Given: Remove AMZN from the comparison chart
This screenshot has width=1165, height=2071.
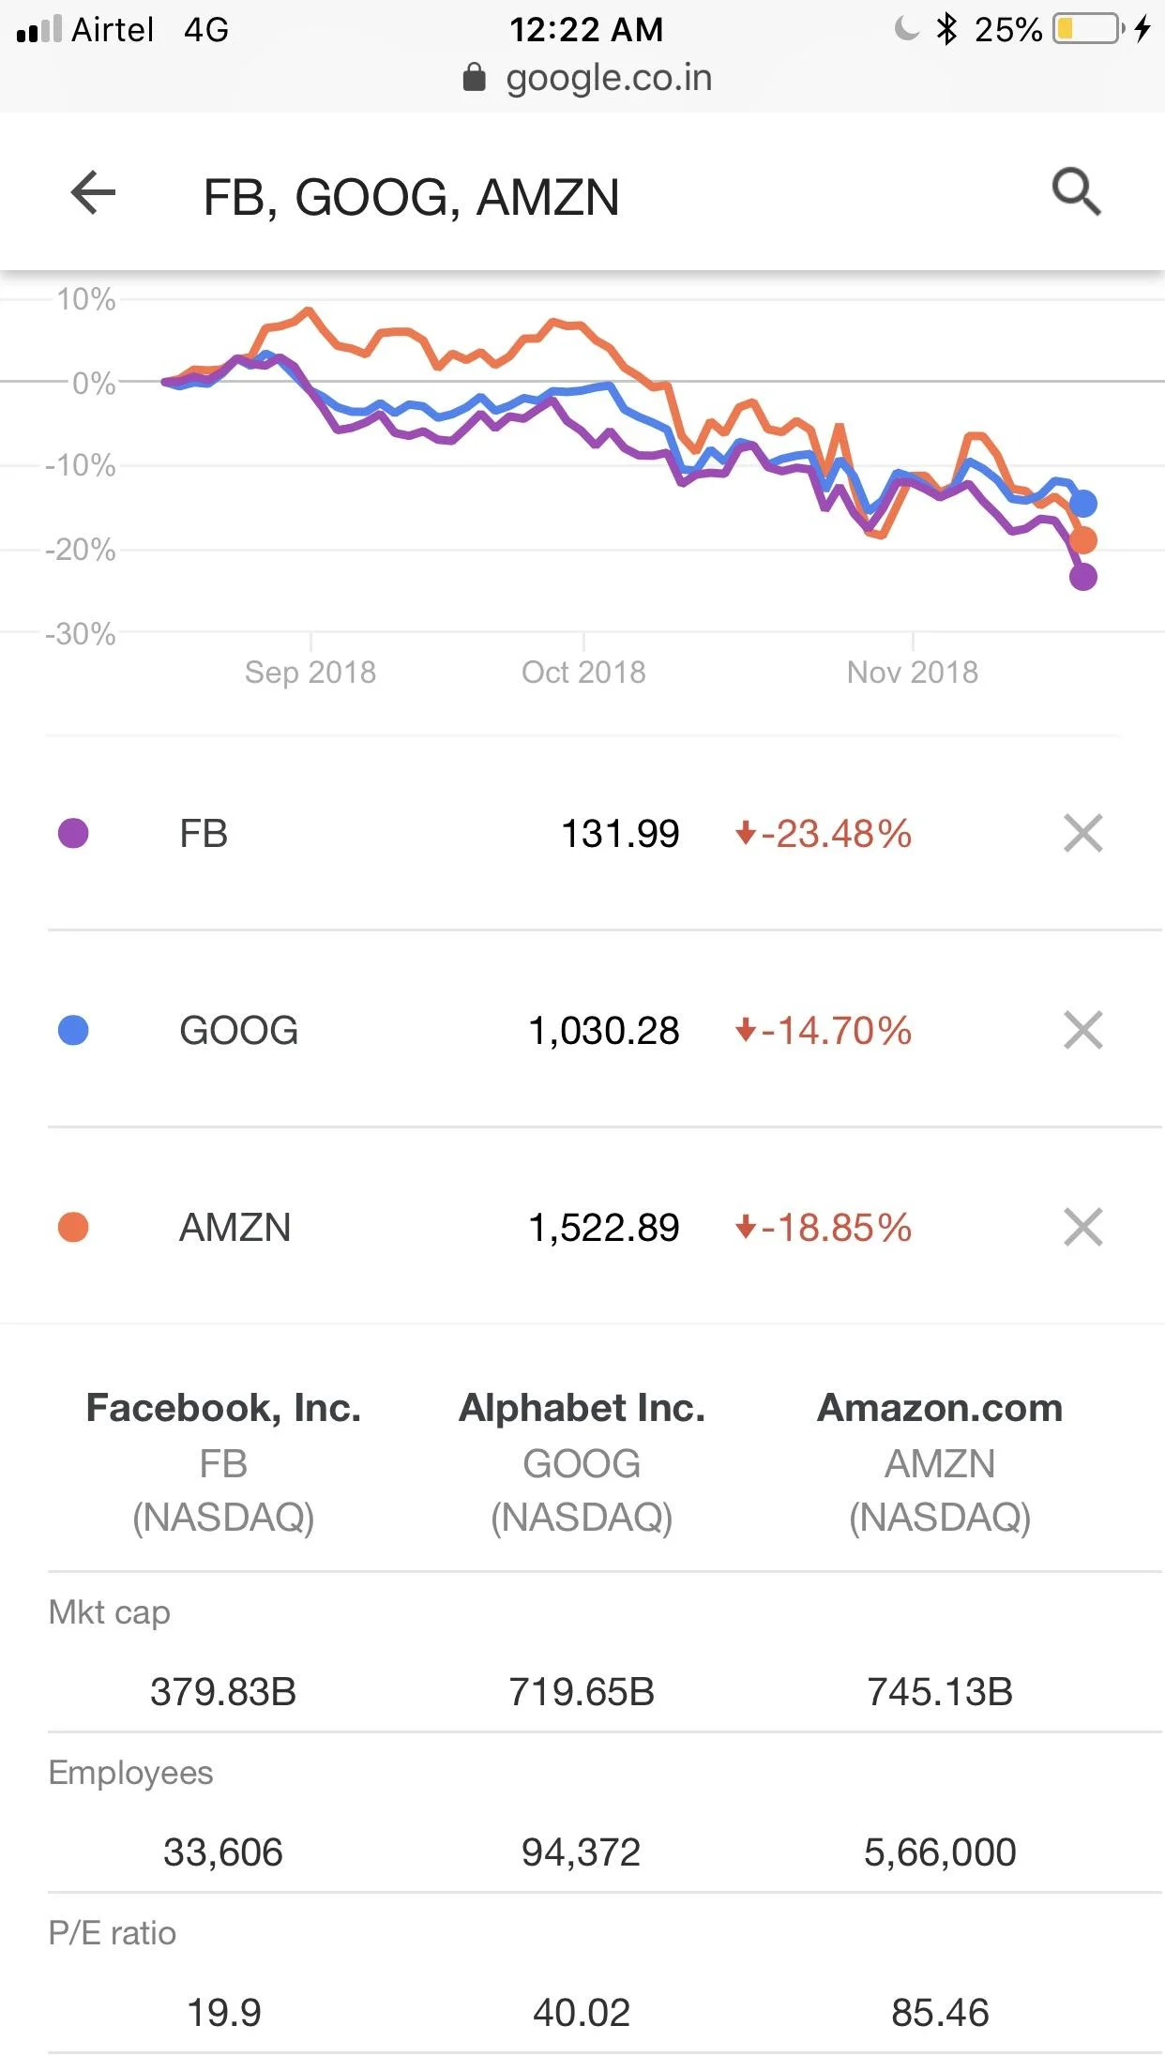Looking at the screenshot, I should (1082, 1227).
